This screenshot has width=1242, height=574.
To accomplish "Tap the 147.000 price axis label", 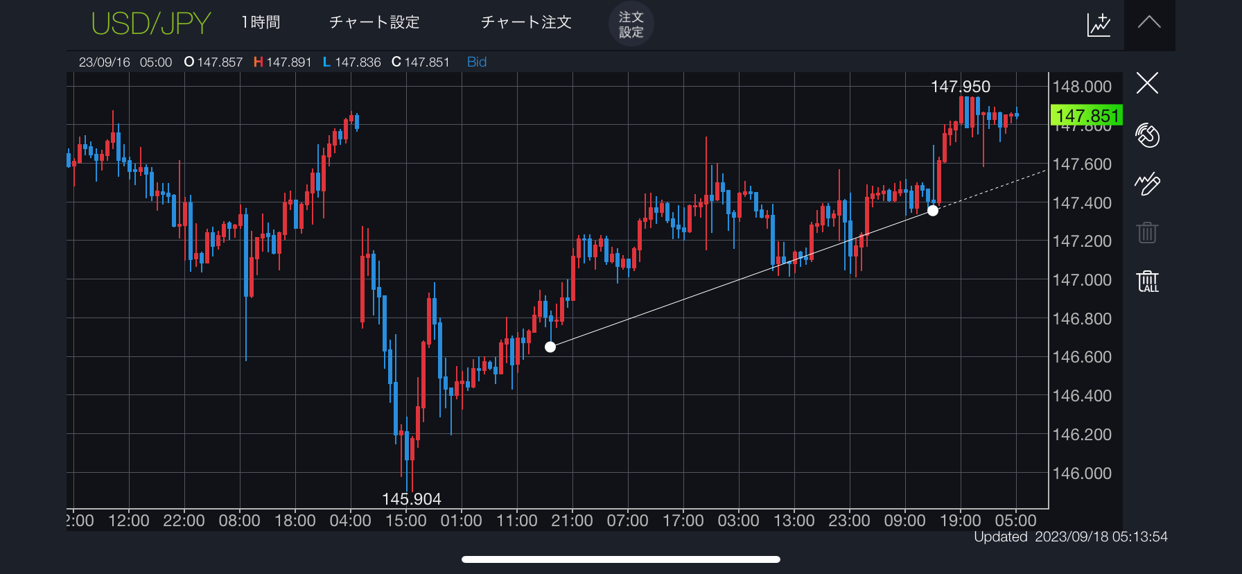I will point(1082,280).
